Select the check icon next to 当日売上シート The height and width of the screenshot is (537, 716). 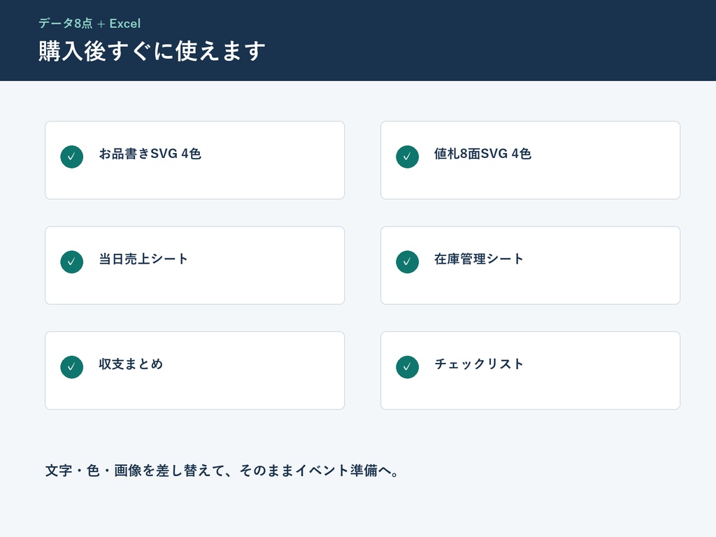coord(72,262)
